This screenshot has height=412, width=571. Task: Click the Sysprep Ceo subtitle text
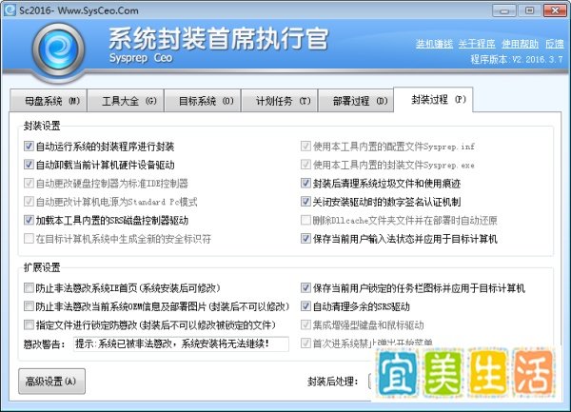[x=141, y=58]
